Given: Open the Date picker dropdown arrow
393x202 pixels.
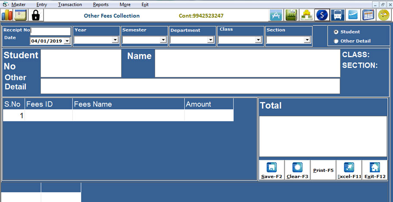Looking at the screenshot, I should click(67, 41).
